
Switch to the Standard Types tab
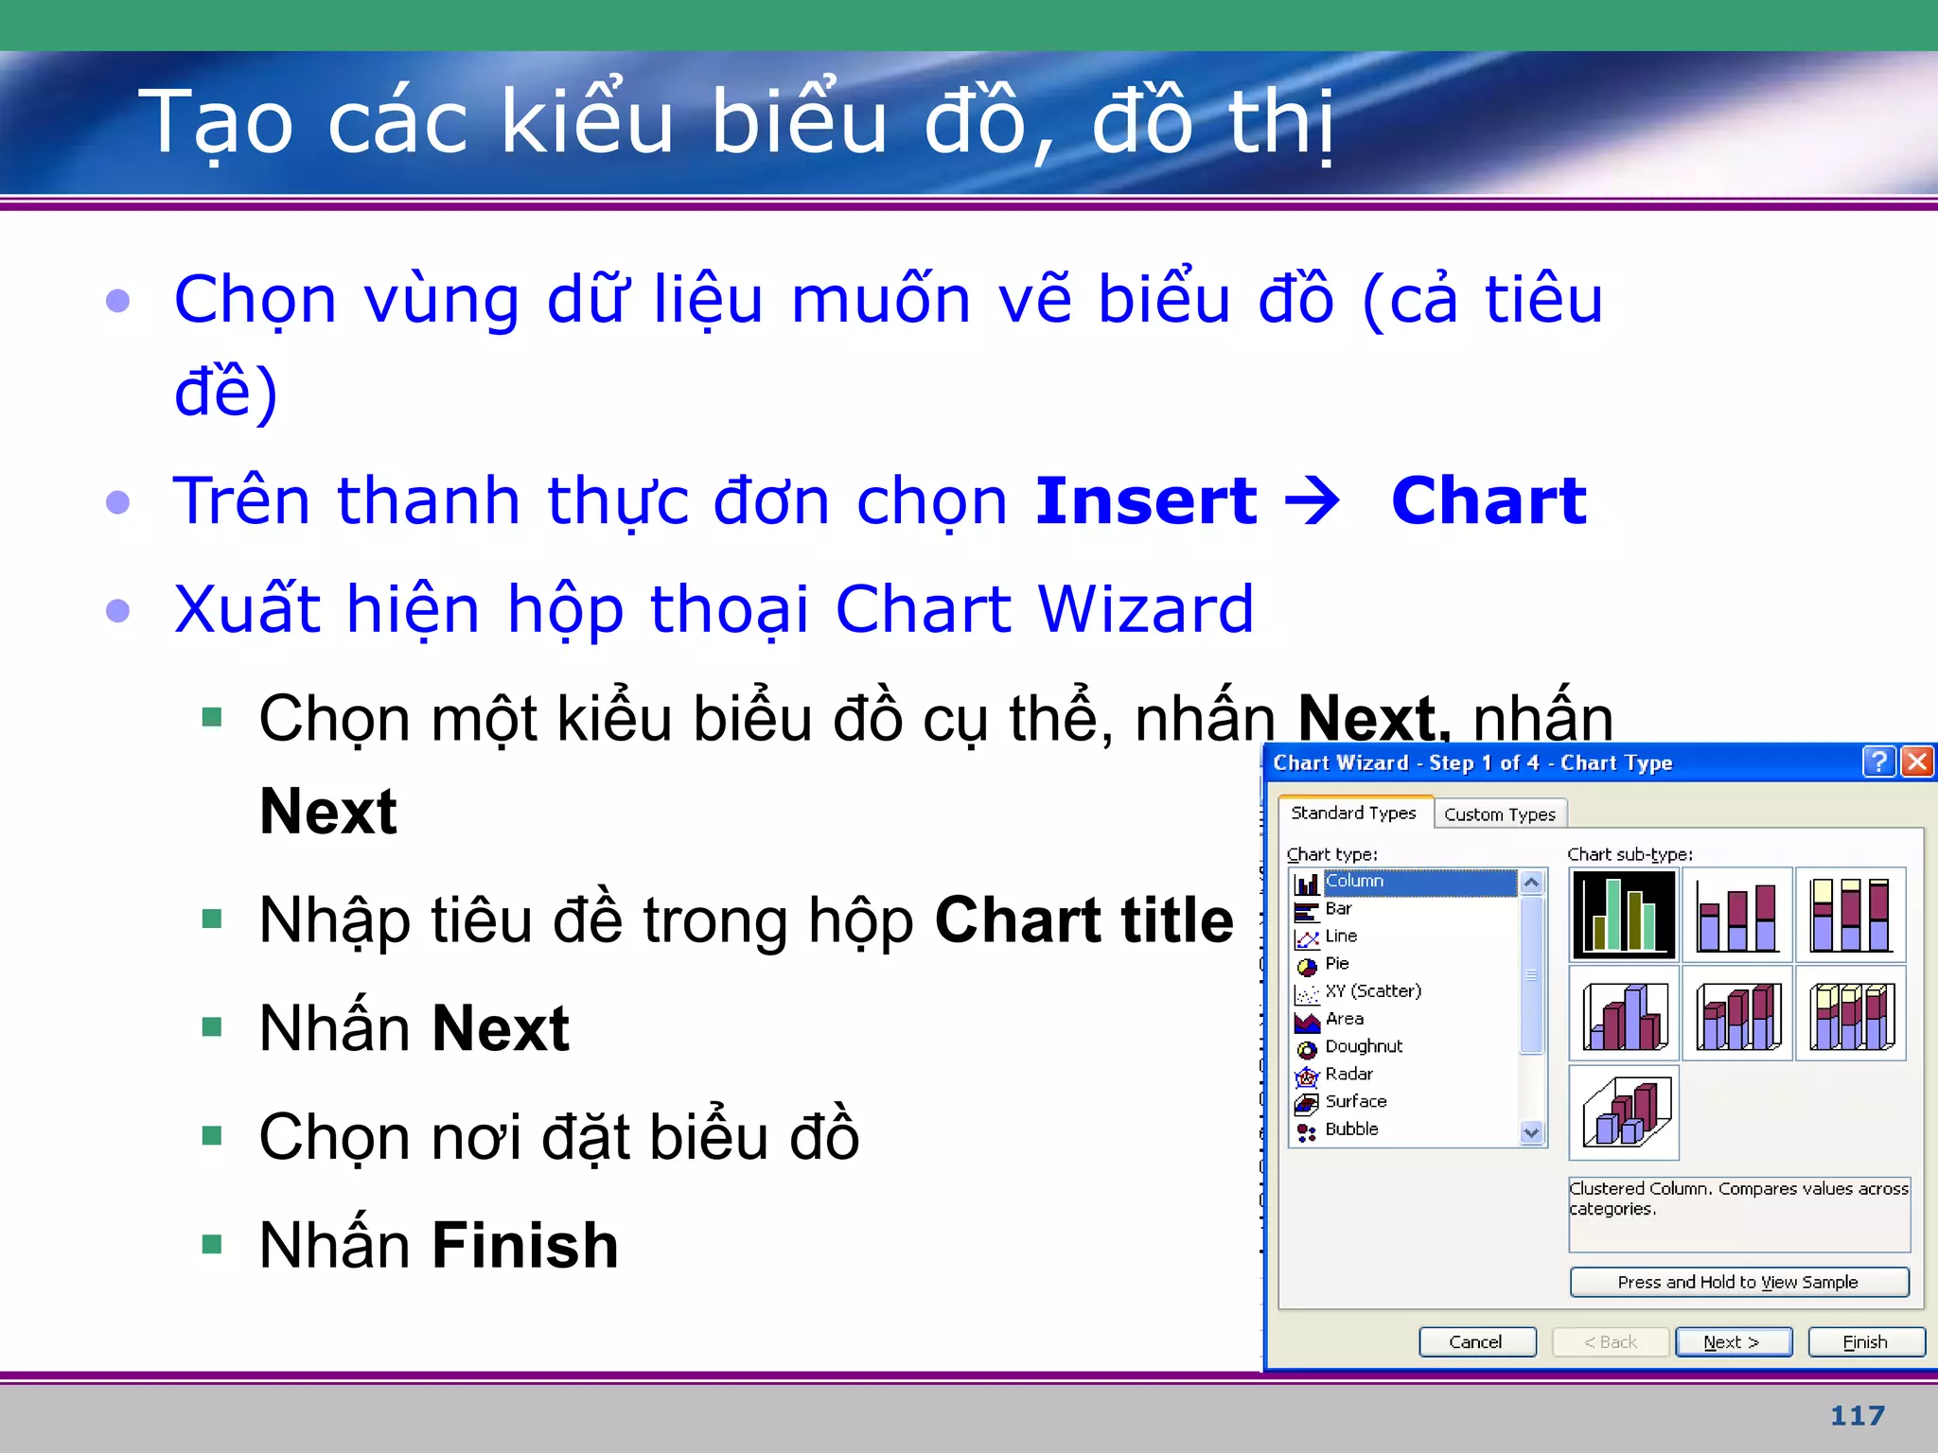1353,814
